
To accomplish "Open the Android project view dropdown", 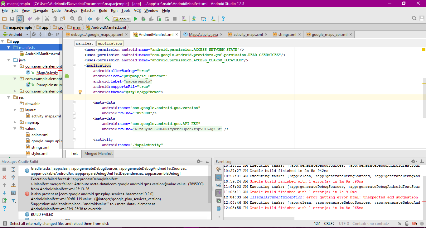I will pos(16,35).
